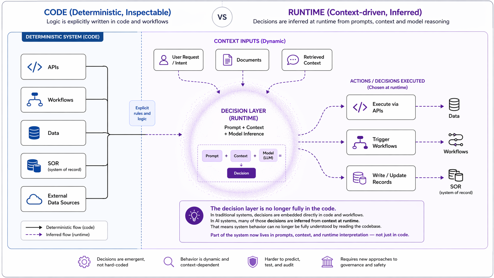This screenshot has height=278, width=494.
Task: Click the Model (LLM) chip
Action: (268, 155)
